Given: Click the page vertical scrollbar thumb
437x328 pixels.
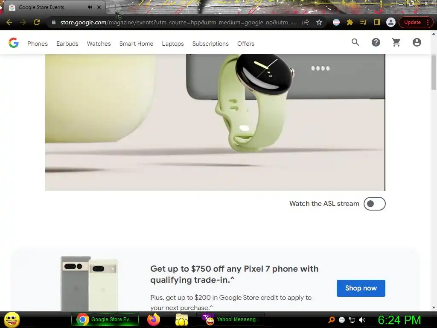Looking at the screenshot, I should pos(434,72).
